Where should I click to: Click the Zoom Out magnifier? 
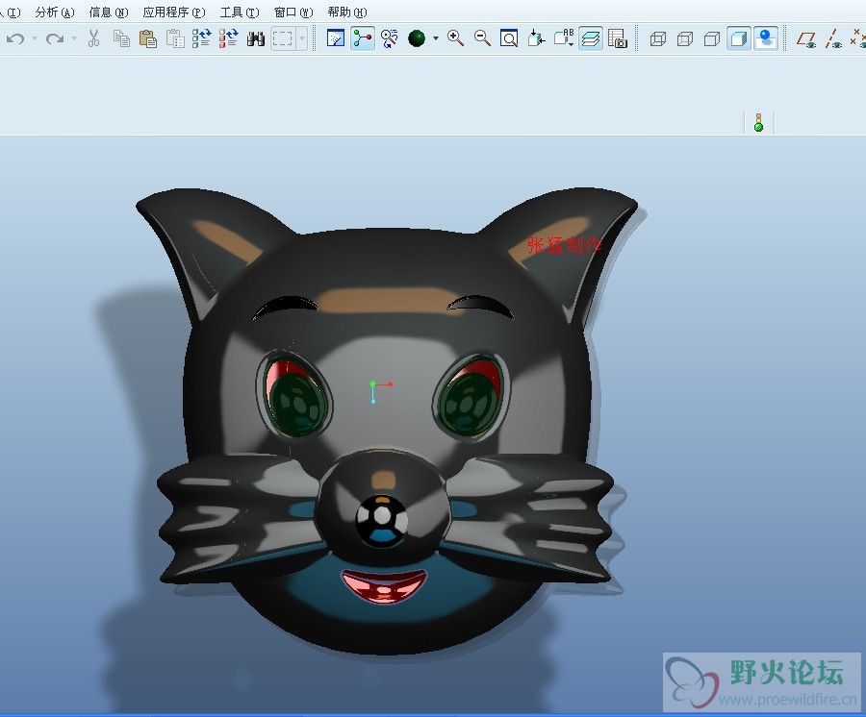(482, 38)
